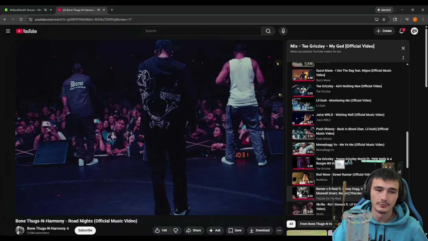Open the Bone Thugs-N-Harmony channel avatar
The height and width of the screenshot is (241, 428).
[20, 230]
